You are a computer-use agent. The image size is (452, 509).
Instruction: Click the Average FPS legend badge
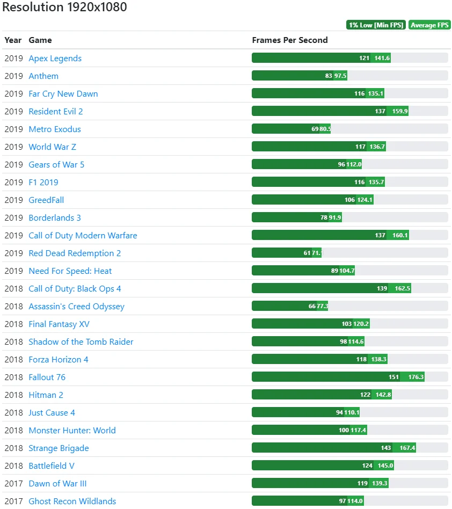click(429, 25)
